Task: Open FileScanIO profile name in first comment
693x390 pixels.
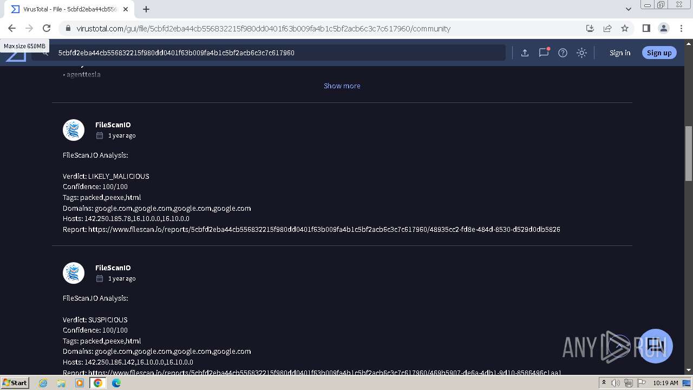Action: coord(113,125)
